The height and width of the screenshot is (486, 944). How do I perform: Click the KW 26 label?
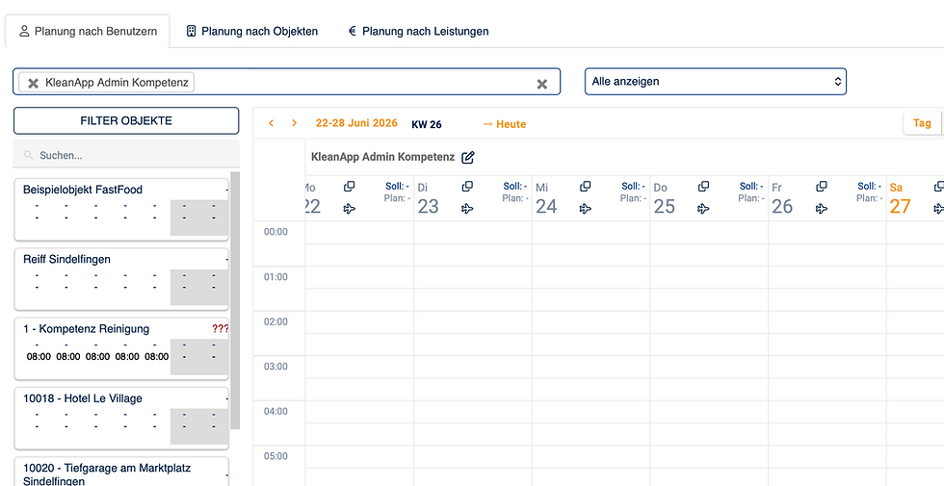pos(426,124)
